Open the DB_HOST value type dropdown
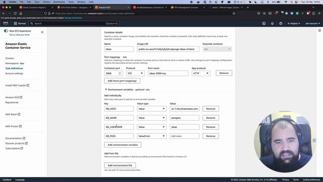 point(151,109)
